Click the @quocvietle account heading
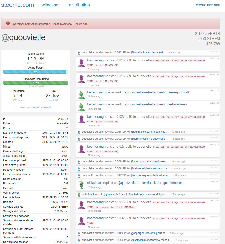Image resolution: width=225 pixels, height=244 pixels. tap(24, 37)
